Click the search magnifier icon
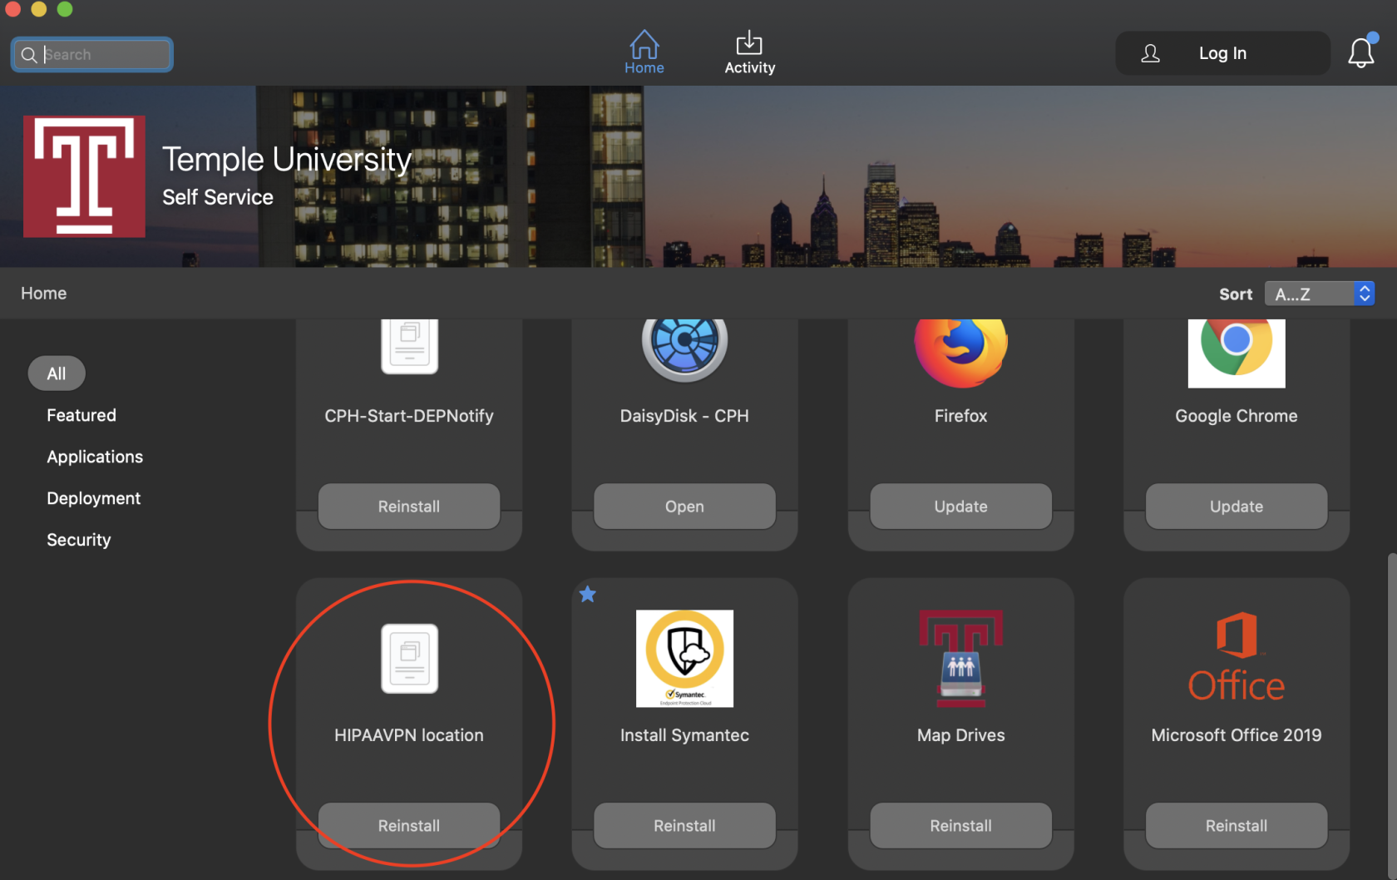The width and height of the screenshot is (1397, 880). [29, 55]
